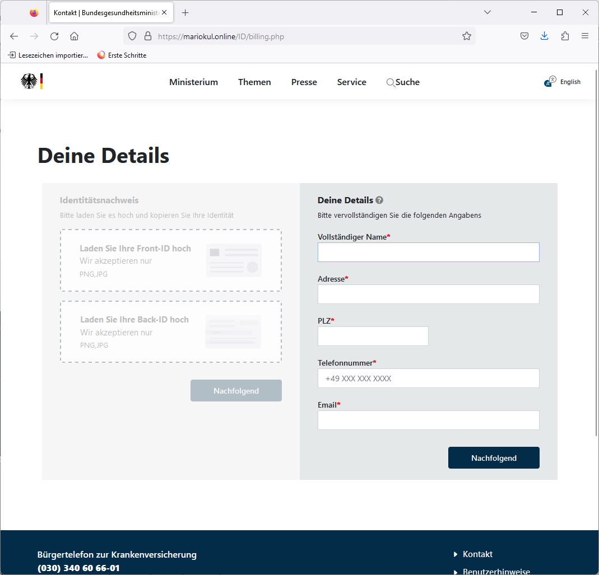Focus the Vollständiger Name field
Image resolution: width=599 pixels, height=575 pixels.
428,253
